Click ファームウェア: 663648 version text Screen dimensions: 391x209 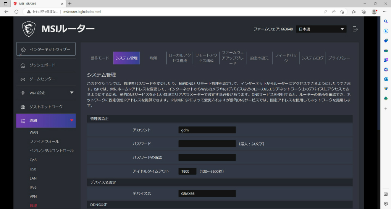273,29
